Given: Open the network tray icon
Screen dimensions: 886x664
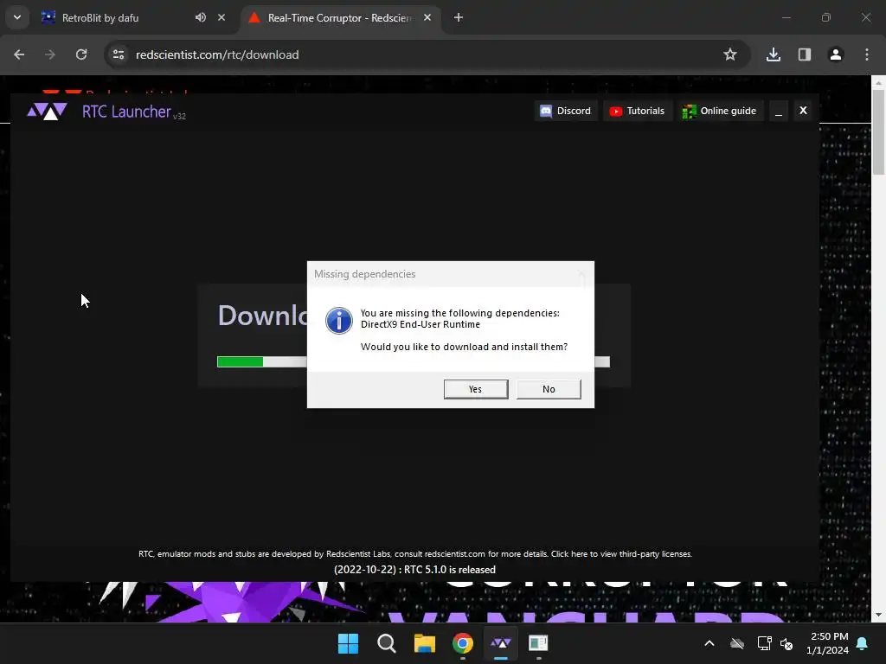Looking at the screenshot, I should pyautogui.click(x=764, y=643).
